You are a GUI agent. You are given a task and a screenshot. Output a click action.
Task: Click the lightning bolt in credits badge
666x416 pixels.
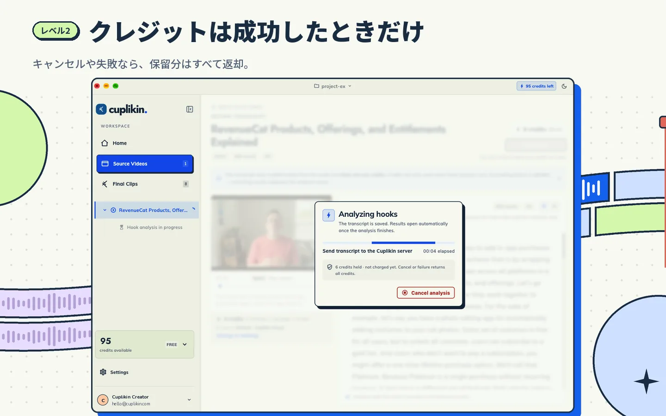tap(522, 86)
